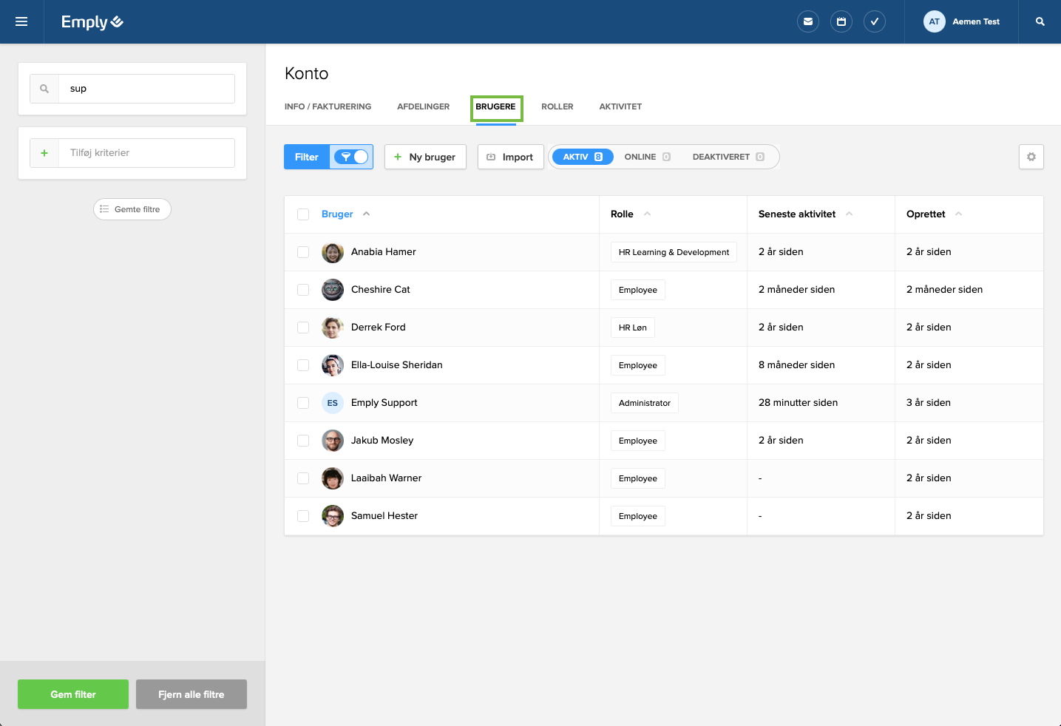Switch to the Roller tab
Image resolution: width=1061 pixels, height=726 pixels.
coord(557,106)
